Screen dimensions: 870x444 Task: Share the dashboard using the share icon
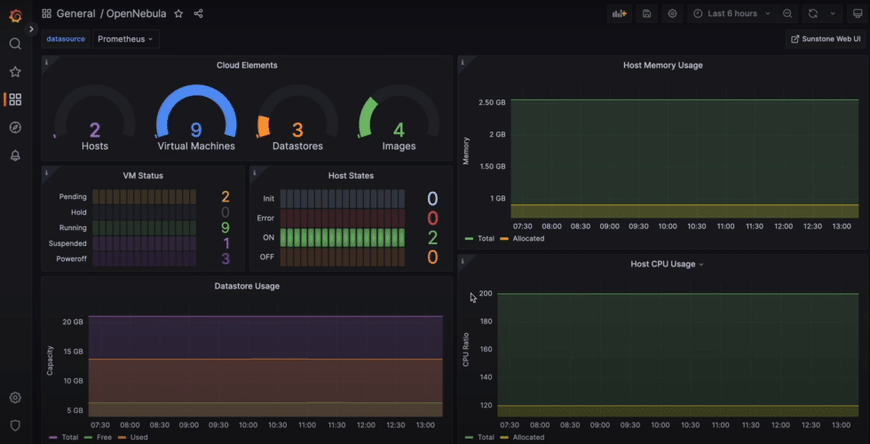[198, 14]
